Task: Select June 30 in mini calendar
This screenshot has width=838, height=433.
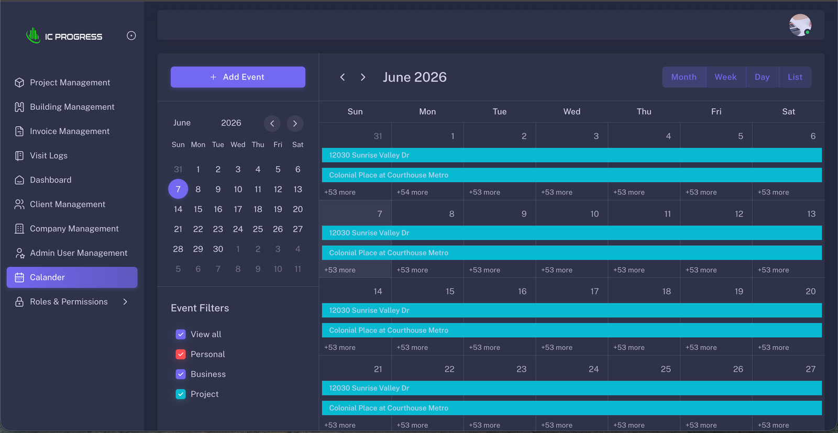Action: click(218, 249)
